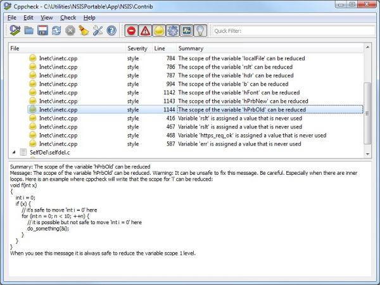The width and height of the screenshot is (380, 285).
Task: Sort results by the Line column header
Action: coord(164,49)
